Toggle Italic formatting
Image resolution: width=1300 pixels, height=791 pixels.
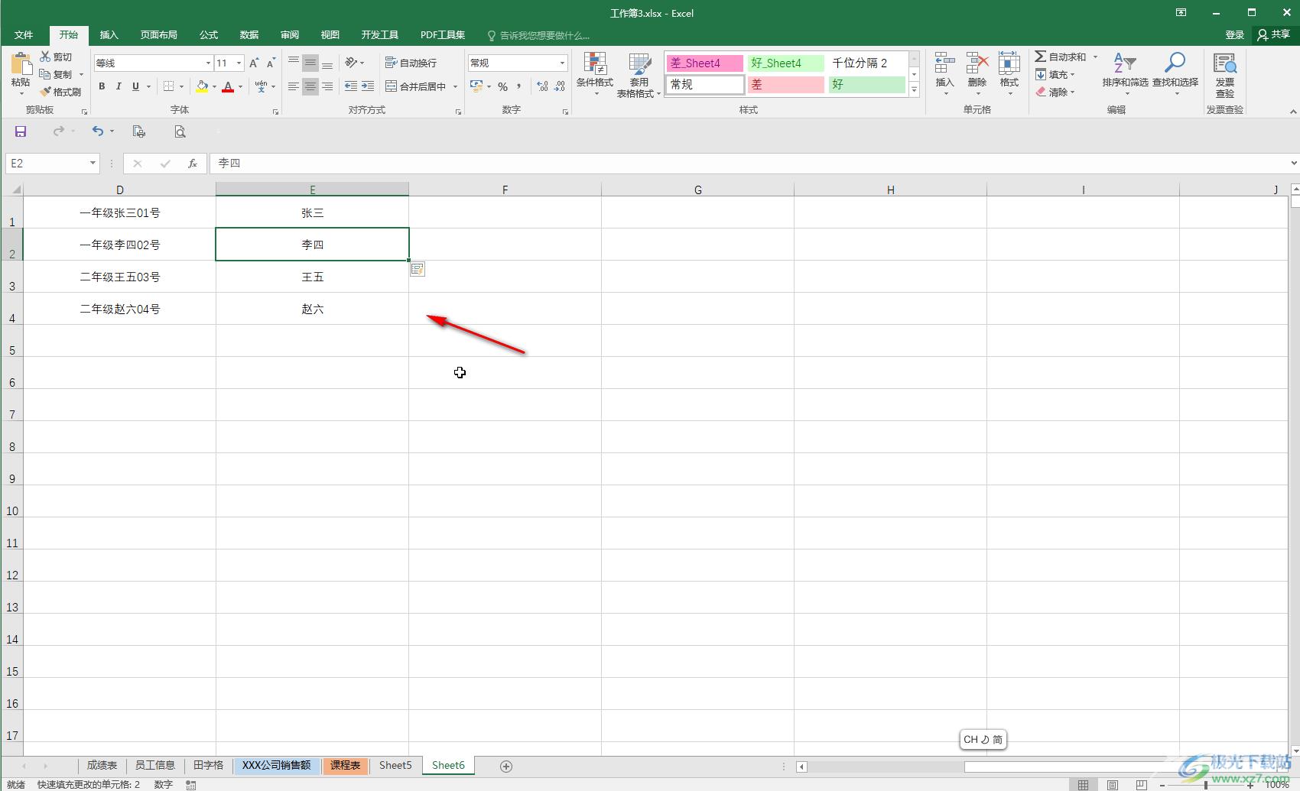click(x=119, y=86)
